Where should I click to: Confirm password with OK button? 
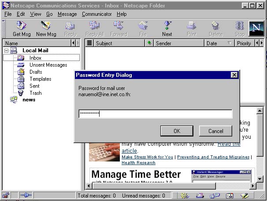(x=177, y=131)
